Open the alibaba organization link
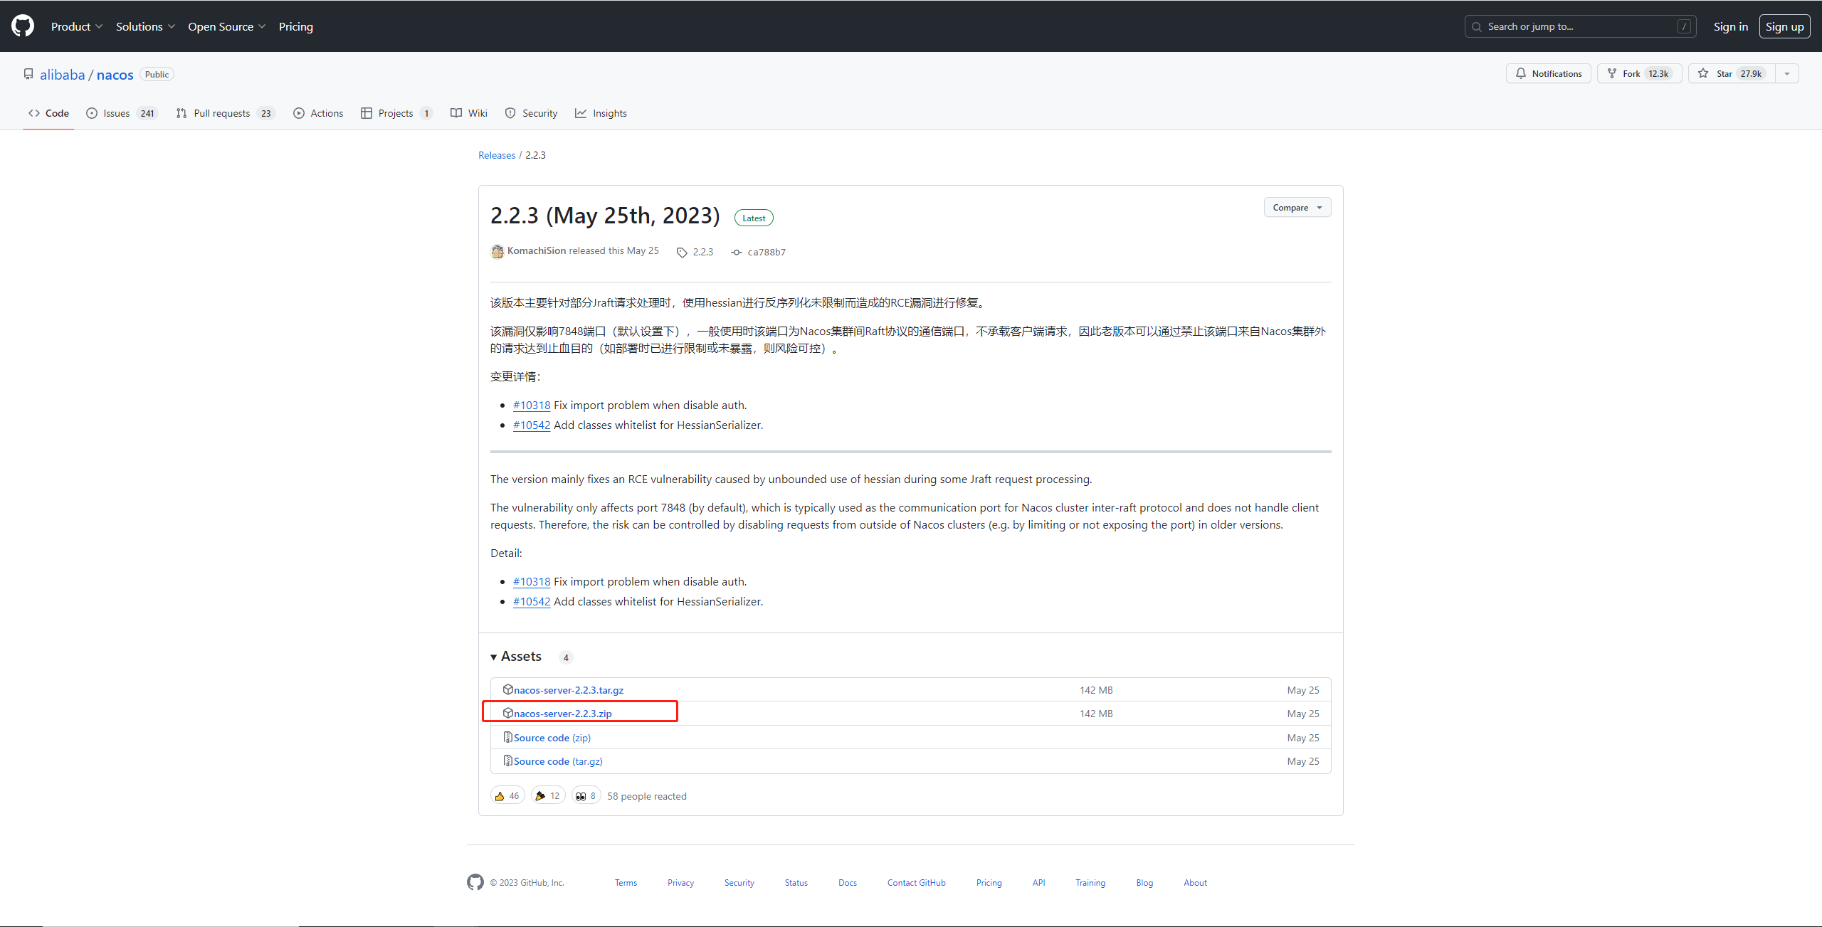 tap(62, 75)
